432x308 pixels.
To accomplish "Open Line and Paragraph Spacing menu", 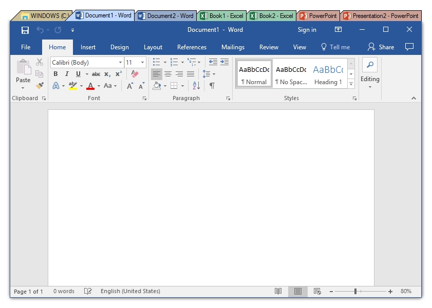I will [209, 74].
